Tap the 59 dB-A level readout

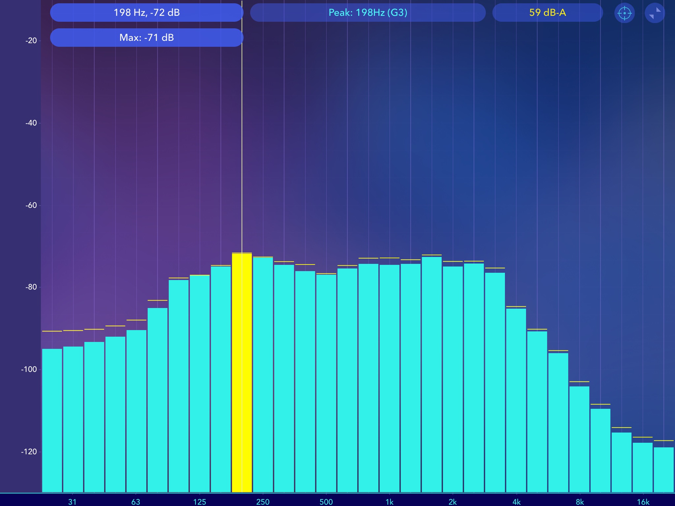pos(547,13)
